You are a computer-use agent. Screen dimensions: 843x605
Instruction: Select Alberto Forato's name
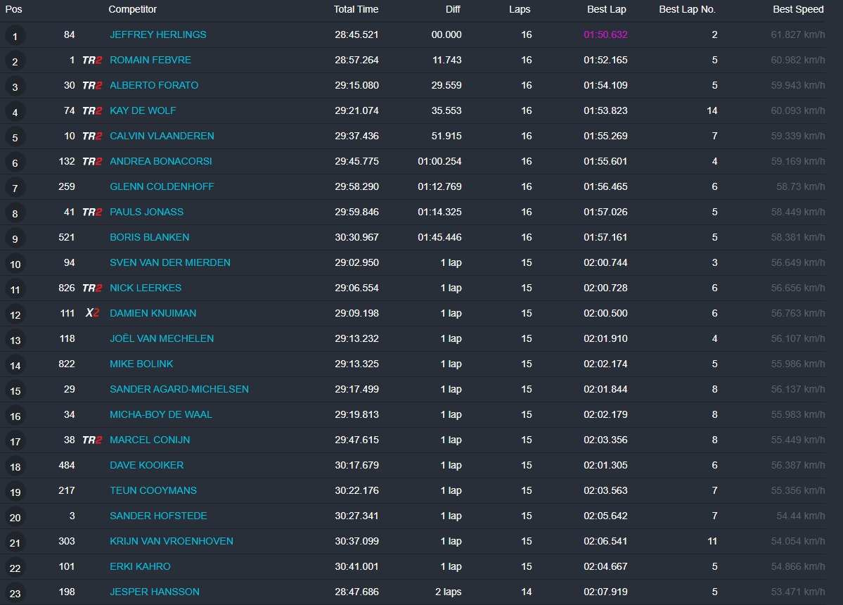[x=153, y=85]
